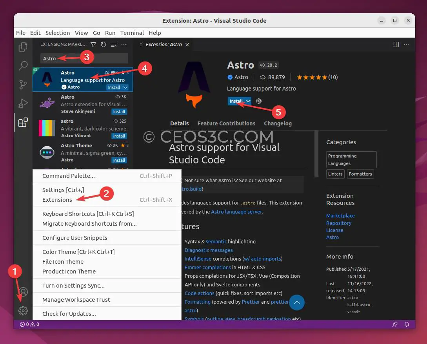The image size is (427, 344).
Task: Open the Go menu
Action: 96,33
